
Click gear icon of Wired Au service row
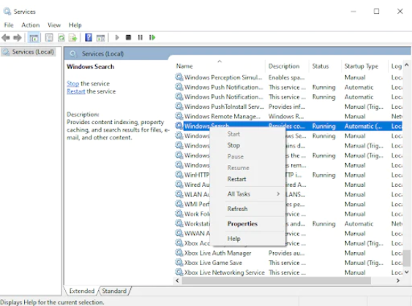(179, 184)
